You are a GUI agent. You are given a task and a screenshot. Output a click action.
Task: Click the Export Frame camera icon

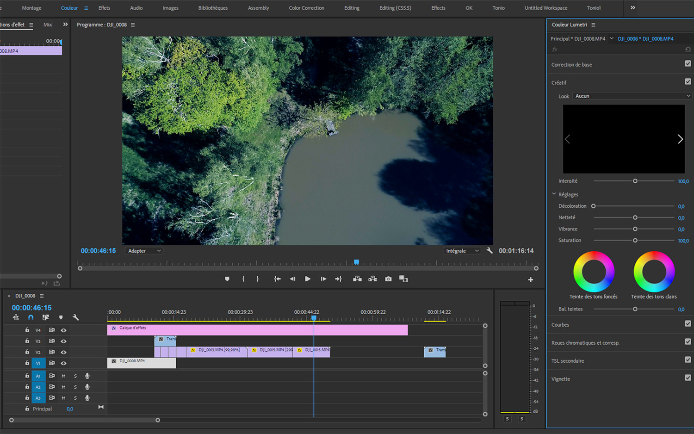point(388,279)
